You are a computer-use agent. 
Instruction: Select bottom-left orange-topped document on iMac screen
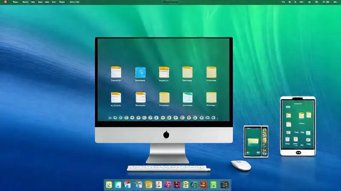coord(116,98)
